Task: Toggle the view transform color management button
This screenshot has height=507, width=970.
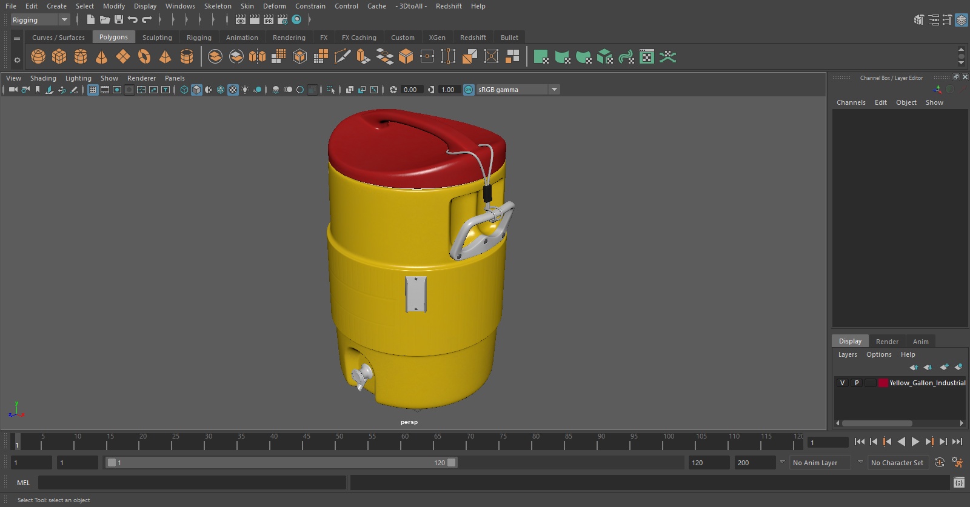Action: coord(469,90)
